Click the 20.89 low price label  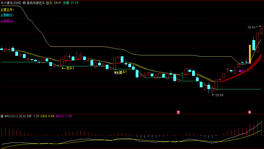point(219,95)
